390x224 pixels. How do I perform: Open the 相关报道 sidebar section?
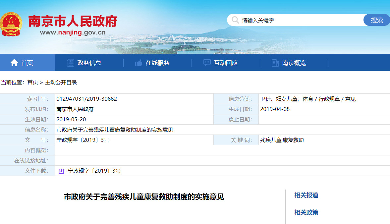(306, 195)
